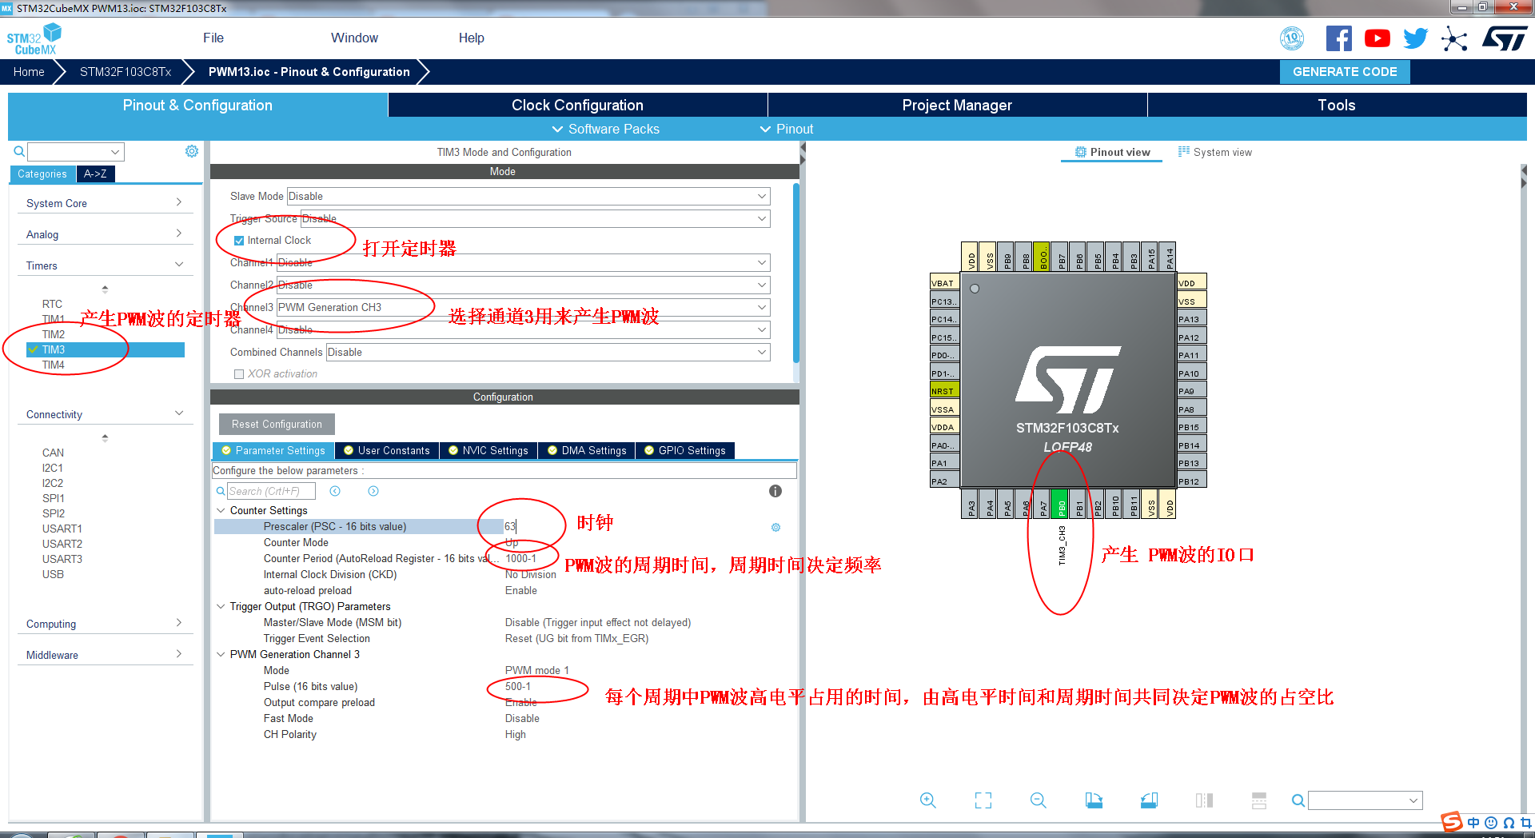This screenshot has width=1535, height=838.
Task: Uncheck the Internal Clock checkbox
Action: (x=238, y=240)
